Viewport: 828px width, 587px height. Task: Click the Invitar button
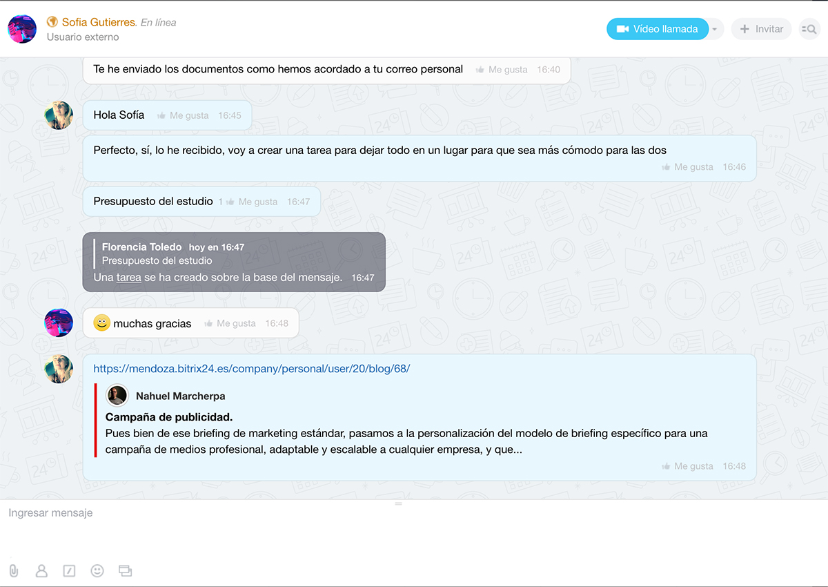(x=761, y=29)
